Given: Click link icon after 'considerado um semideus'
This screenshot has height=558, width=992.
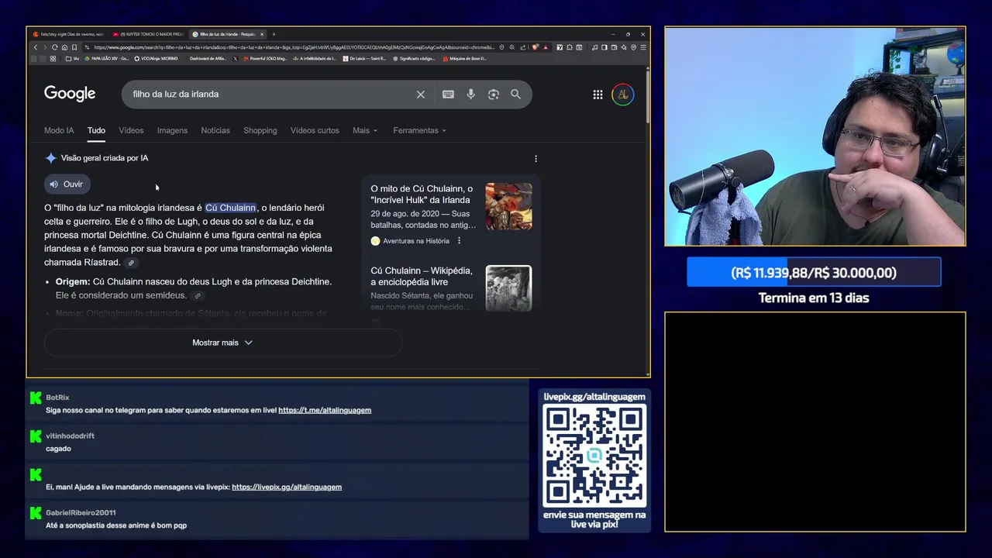Looking at the screenshot, I should [198, 295].
